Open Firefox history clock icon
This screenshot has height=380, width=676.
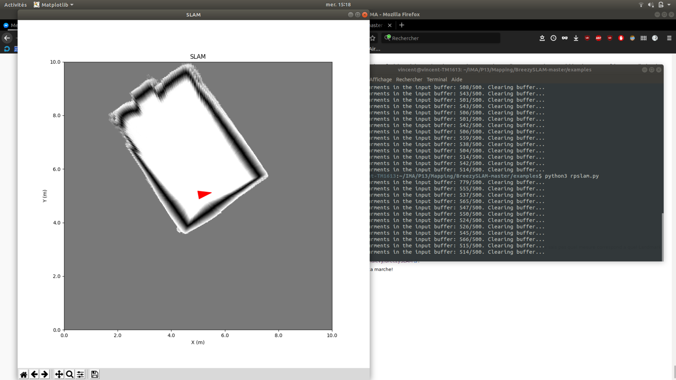pyautogui.click(x=553, y=38)
